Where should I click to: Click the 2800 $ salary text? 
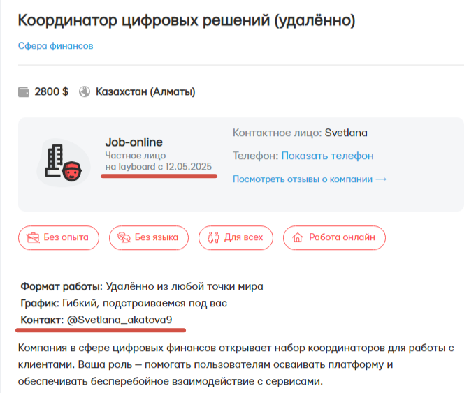coord(52,91)
